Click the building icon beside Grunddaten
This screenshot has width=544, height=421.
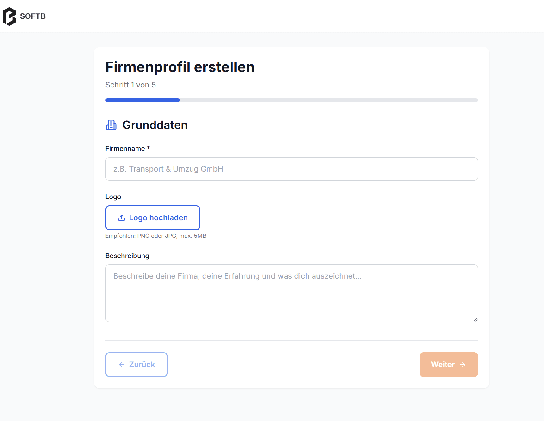point(111,125)
